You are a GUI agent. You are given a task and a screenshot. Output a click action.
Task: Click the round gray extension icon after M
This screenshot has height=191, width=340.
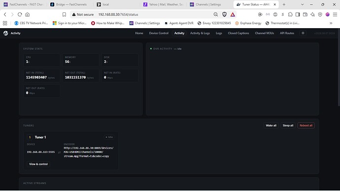click(x=275, y=14)
